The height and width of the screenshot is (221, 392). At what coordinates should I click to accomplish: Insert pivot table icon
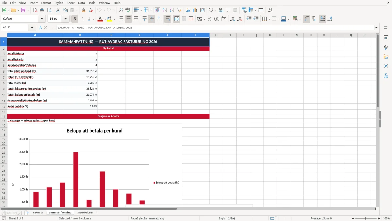[x=203, y=10]
